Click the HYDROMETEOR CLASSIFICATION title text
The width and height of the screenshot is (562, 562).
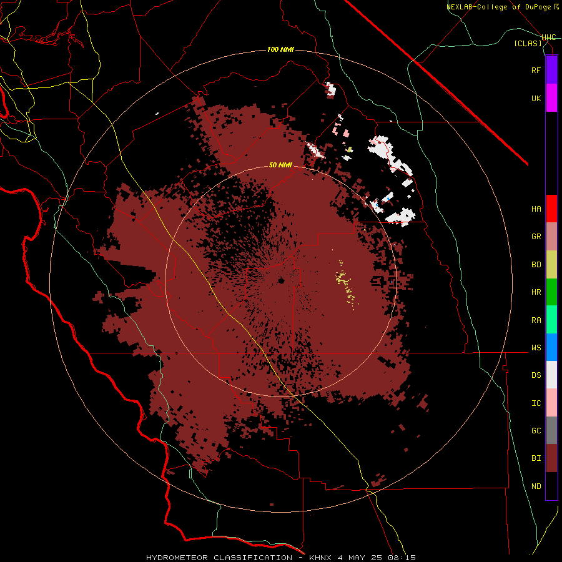tap(219, 558)
